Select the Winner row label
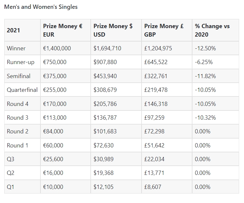This screenshot has width=244, height=203. [x=16, y=48]
